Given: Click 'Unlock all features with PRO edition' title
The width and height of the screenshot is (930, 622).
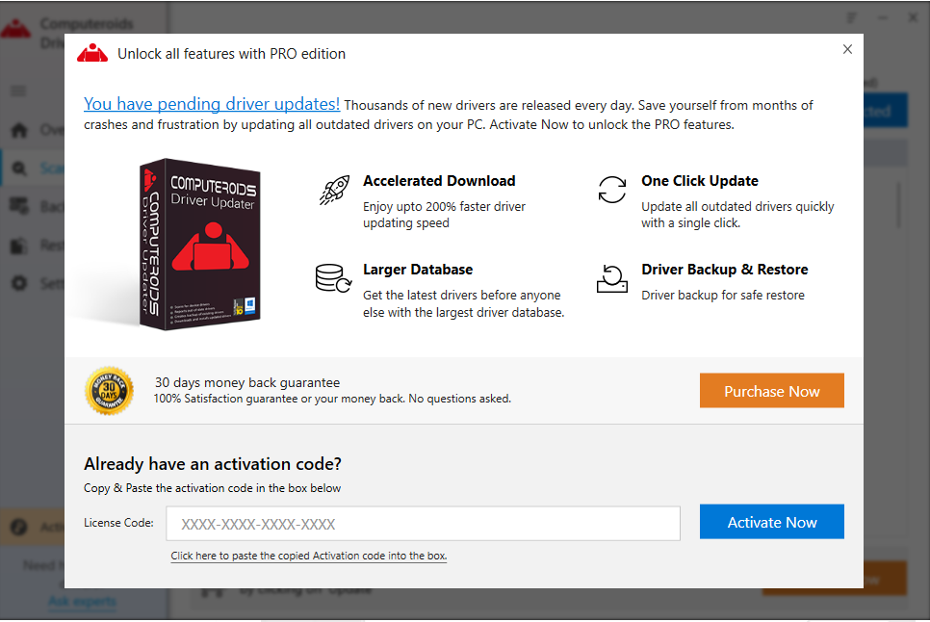Looking at the screenshot, I should (231, 53).
